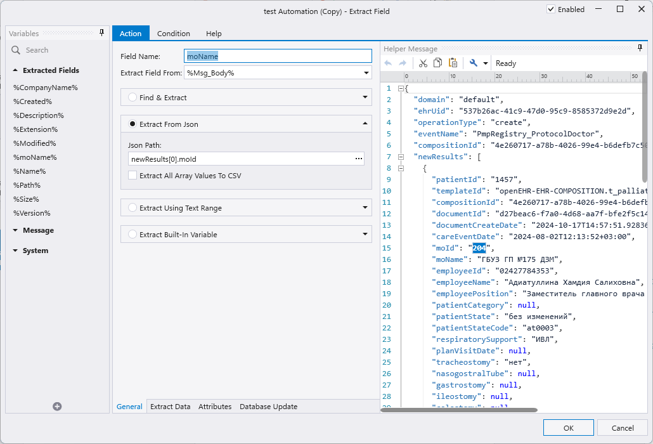
Task: Open the wrench tools icon menu
Action: click(473, 63)
